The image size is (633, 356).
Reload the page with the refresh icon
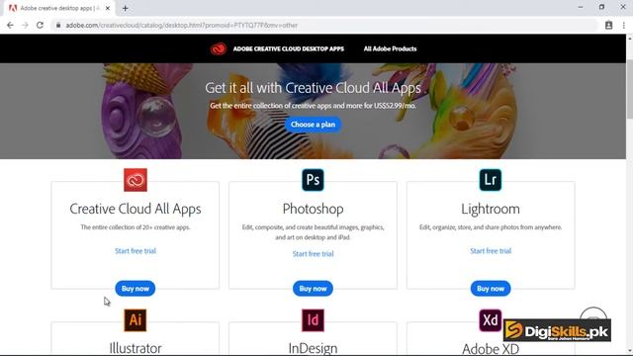[x=40, y=25]
